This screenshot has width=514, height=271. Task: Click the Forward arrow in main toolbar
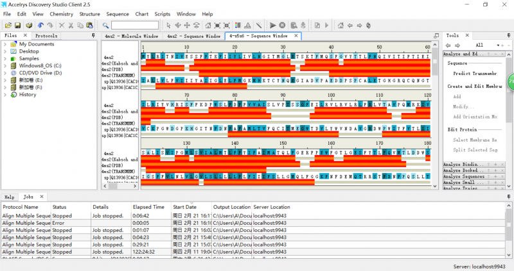(359, 25)
